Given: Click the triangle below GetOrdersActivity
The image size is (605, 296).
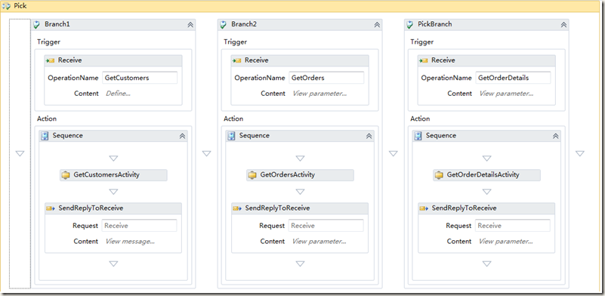Looking at the screenshot, I should tap(300, 192).
